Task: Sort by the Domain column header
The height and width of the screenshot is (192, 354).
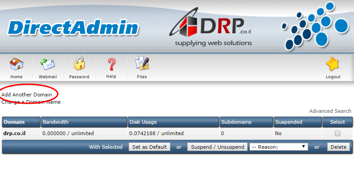Action: [14, 122]
